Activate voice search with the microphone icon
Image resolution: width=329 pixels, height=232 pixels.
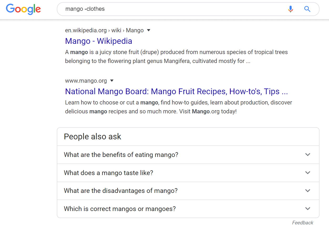pos(290,9)
